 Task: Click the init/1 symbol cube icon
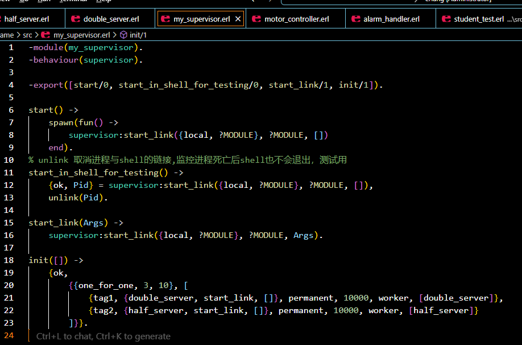pyautogui.click(x=123, y=35)
